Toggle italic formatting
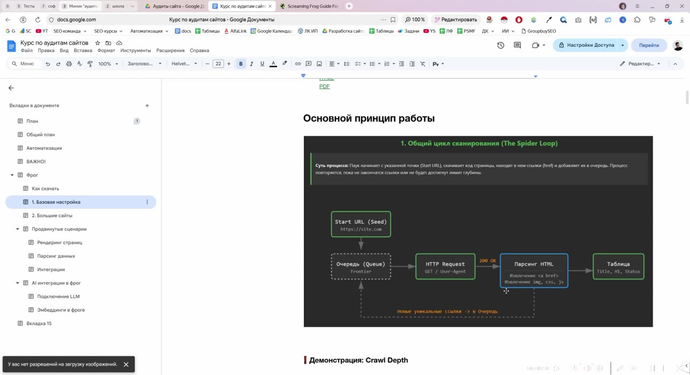The height and width of the screenshot is (375, 690). pyautogui.click(x=251, y=64)
